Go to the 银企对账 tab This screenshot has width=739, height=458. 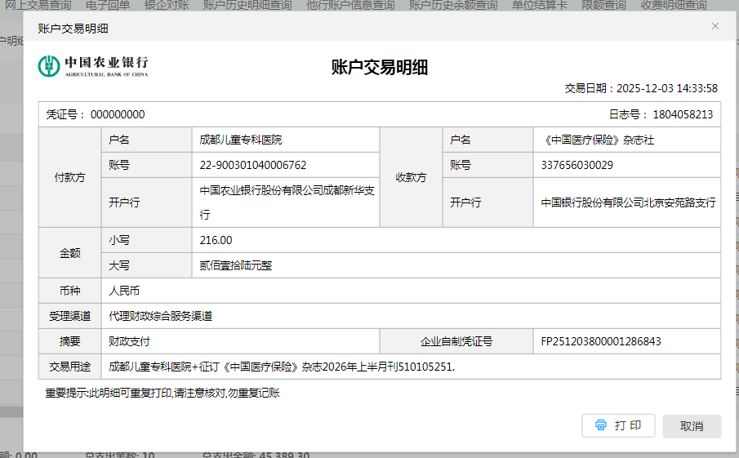point(167,6)
